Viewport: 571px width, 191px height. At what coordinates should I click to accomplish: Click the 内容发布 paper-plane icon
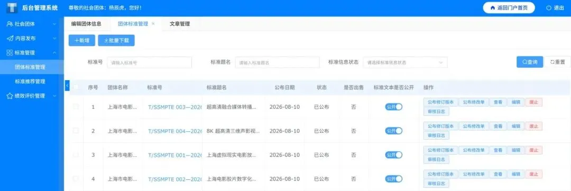(10, 38)
